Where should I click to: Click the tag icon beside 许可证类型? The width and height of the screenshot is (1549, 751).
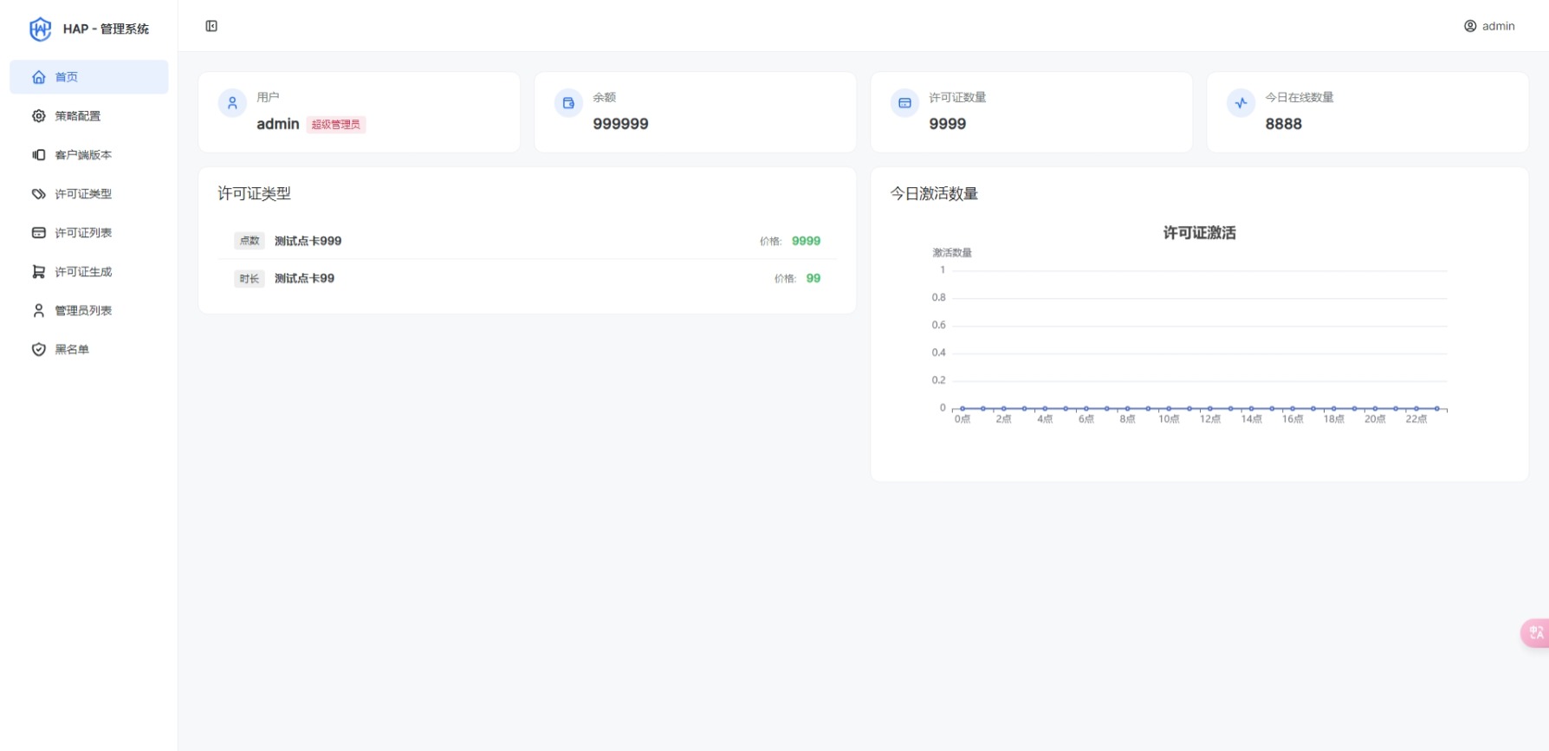[39, 194]
